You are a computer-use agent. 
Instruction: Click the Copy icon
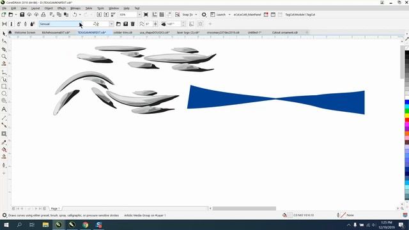[59, 15]
